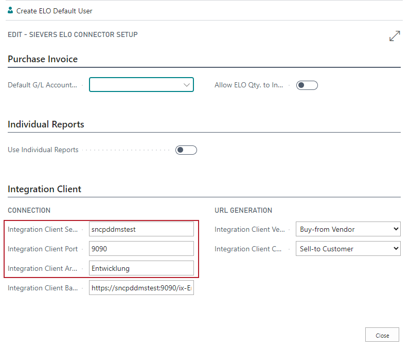The height and width of the screenshot is (351, 410).
Task: Click the Edit - Sievers ELO Connector Setup title
Action: tap(73, 35)
